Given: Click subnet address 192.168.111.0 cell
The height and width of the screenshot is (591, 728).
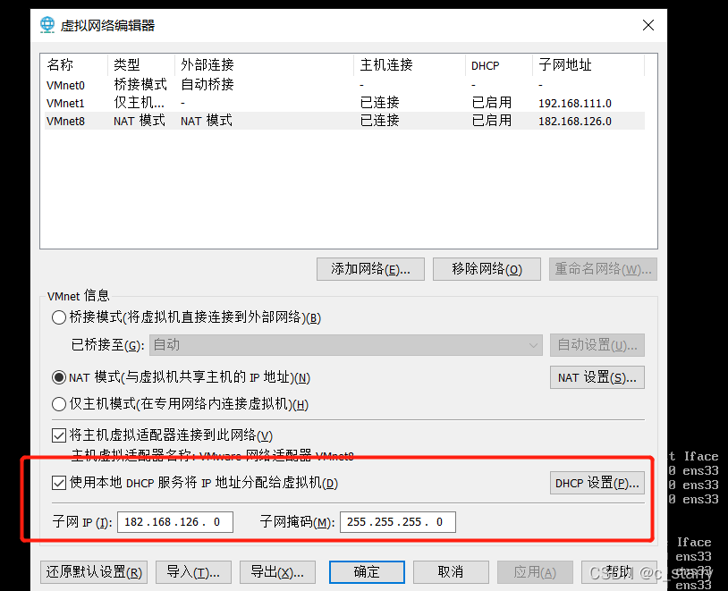Looking at the screenshot, I should [575, 103].
